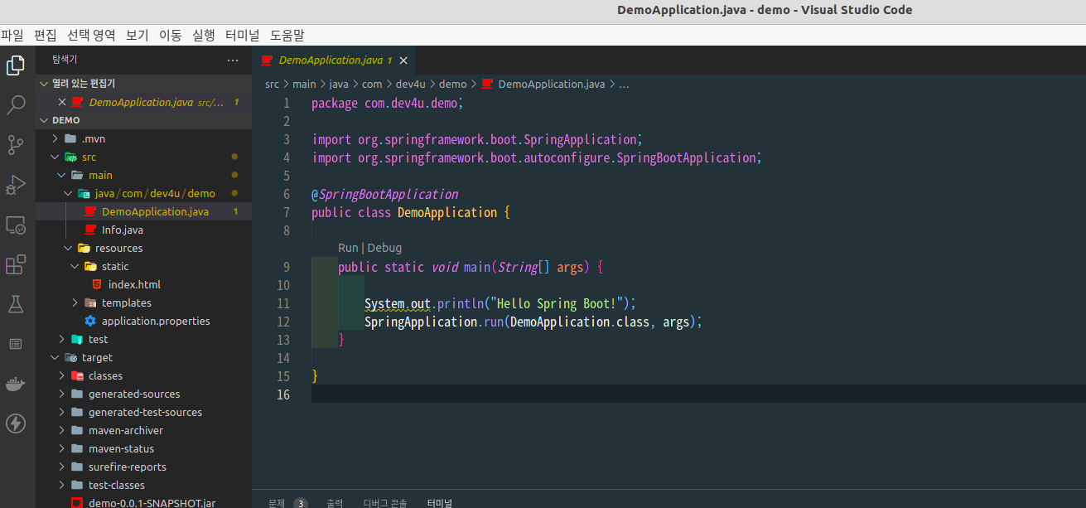Image resolution: width=1086 pixels, height=508 pixels.
Task: Click line number 11 in gutter
Action: pos(284,303)
